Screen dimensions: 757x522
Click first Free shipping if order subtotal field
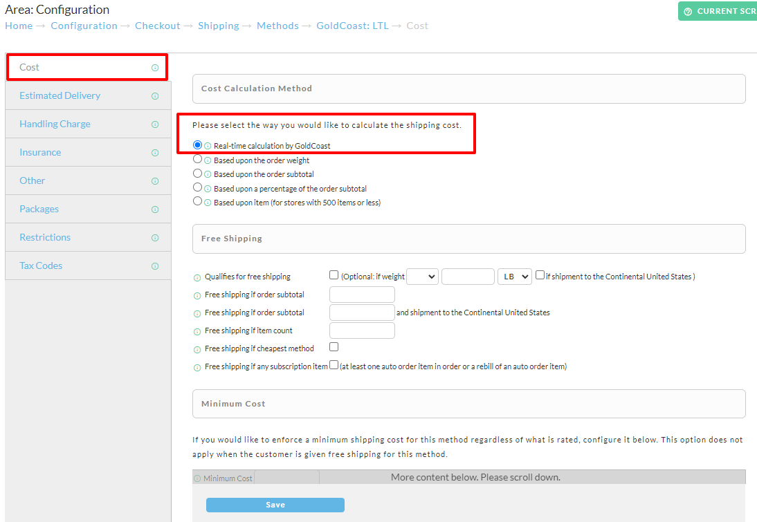(362, 295)
